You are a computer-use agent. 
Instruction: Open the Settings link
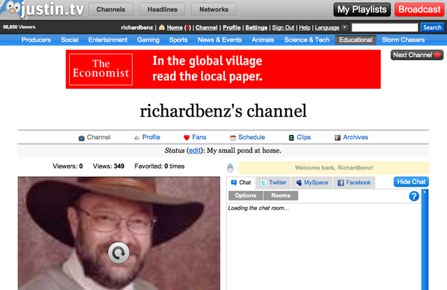pyautogui.click(x=256, y=28)
